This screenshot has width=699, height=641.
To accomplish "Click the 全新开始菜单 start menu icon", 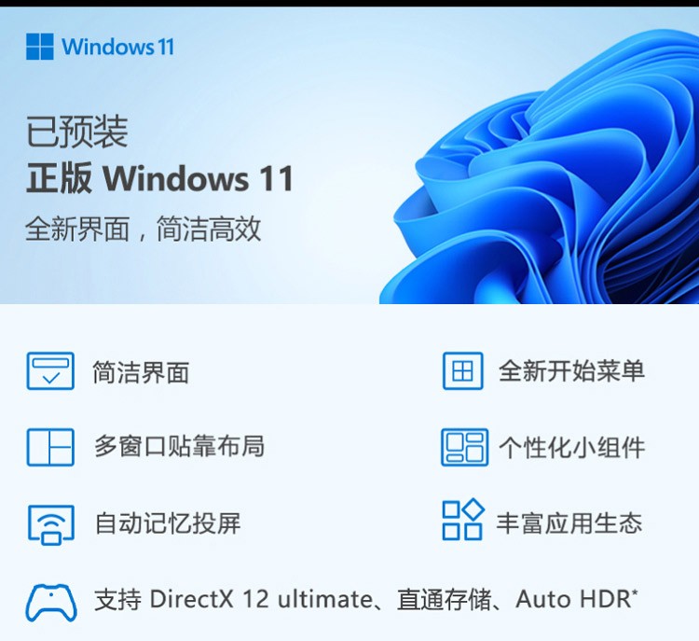I will click(462, 371).
